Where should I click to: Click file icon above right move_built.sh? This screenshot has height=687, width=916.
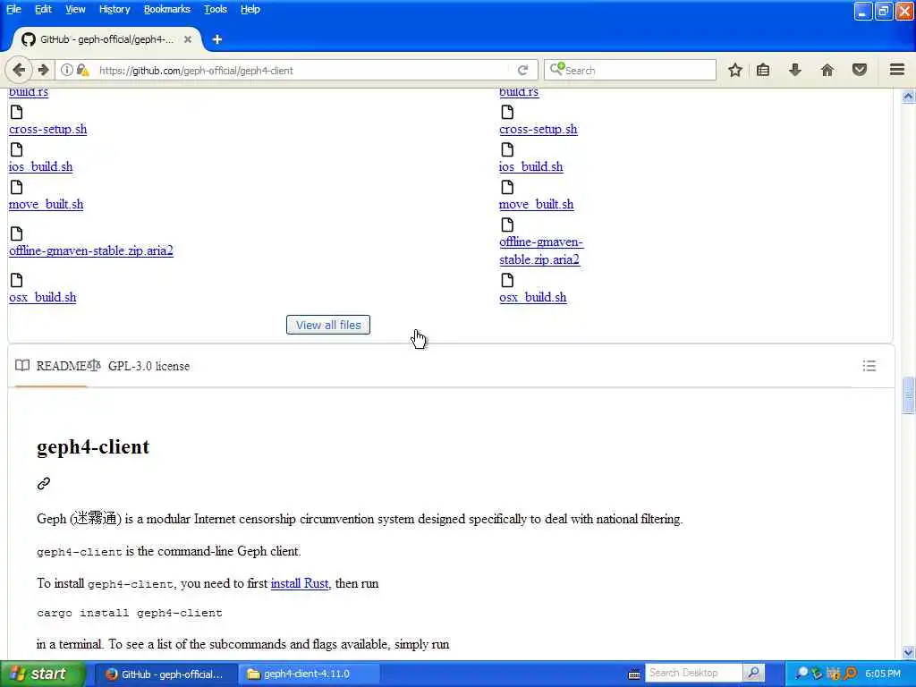tap(507, 187)
